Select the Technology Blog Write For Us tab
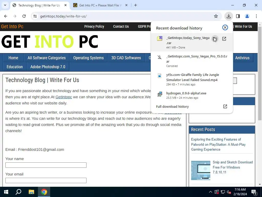 click(x=39, y=5)
